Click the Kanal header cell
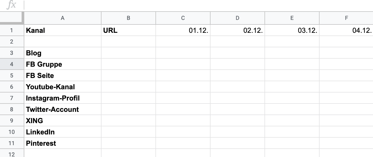The height and width of the screenshot is (157, 373). click(x=63, y=30)
